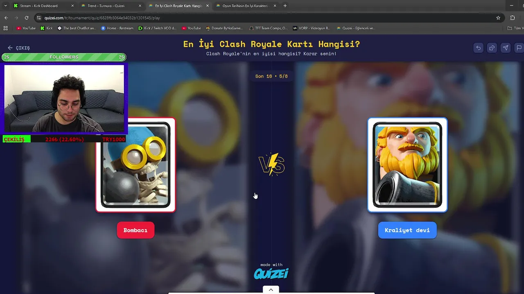The width and height of the screenshot is (524, 294).
Task: Vote with the Kraliyet devi button
Action: pos(407,230)
